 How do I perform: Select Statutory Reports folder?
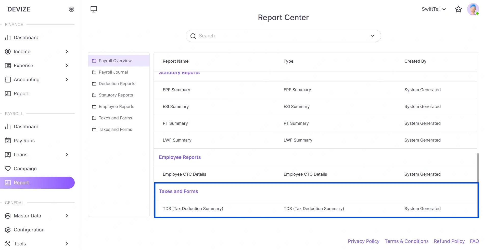coord(119,95)
